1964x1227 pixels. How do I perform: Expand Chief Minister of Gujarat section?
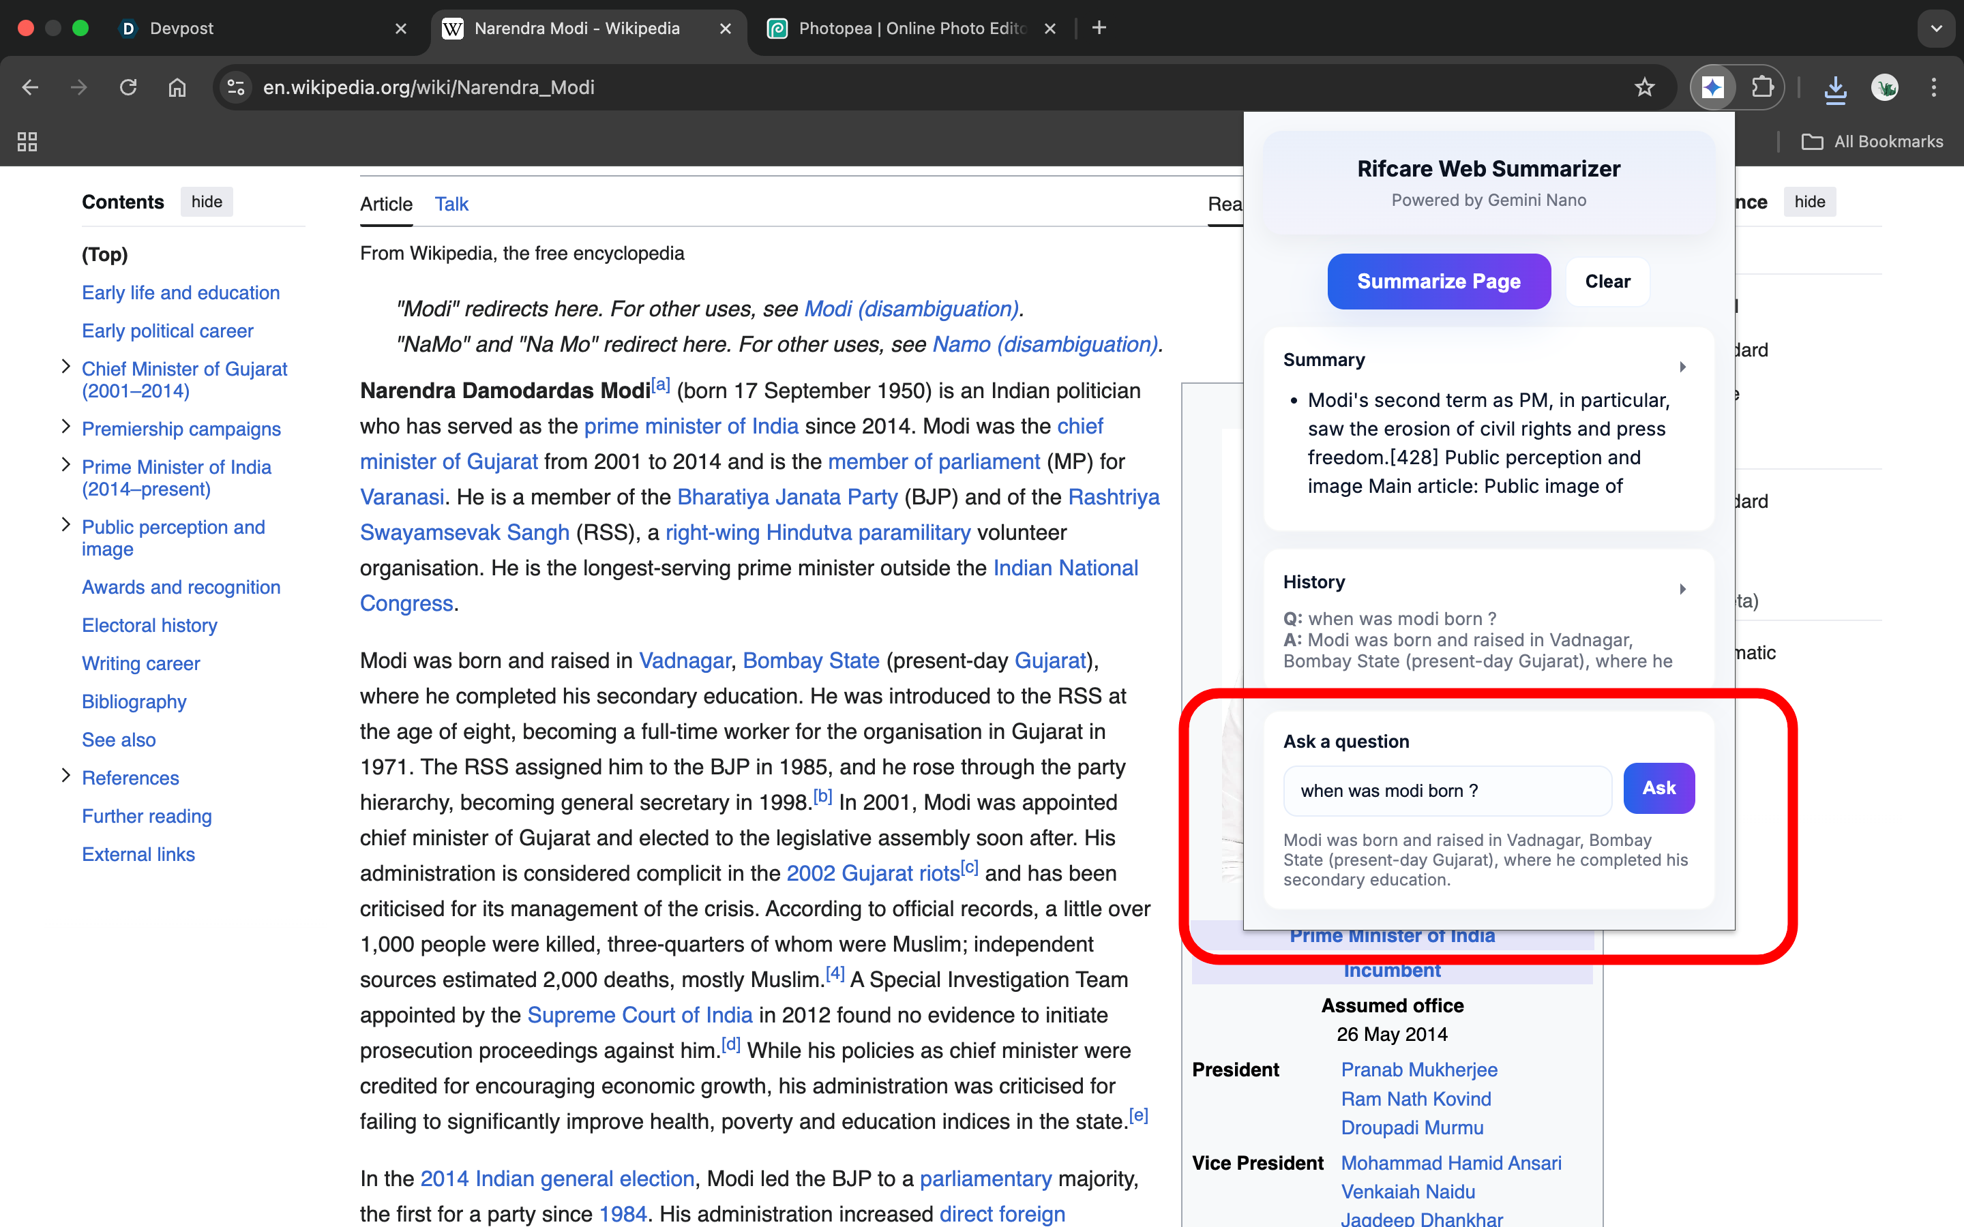coord(65,367)
